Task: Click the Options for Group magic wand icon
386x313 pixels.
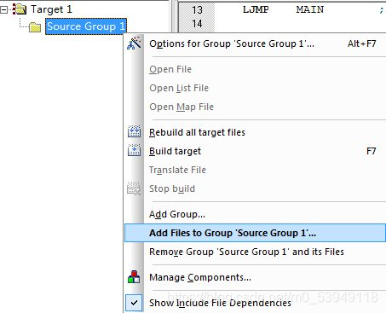Action: (134, 43)
